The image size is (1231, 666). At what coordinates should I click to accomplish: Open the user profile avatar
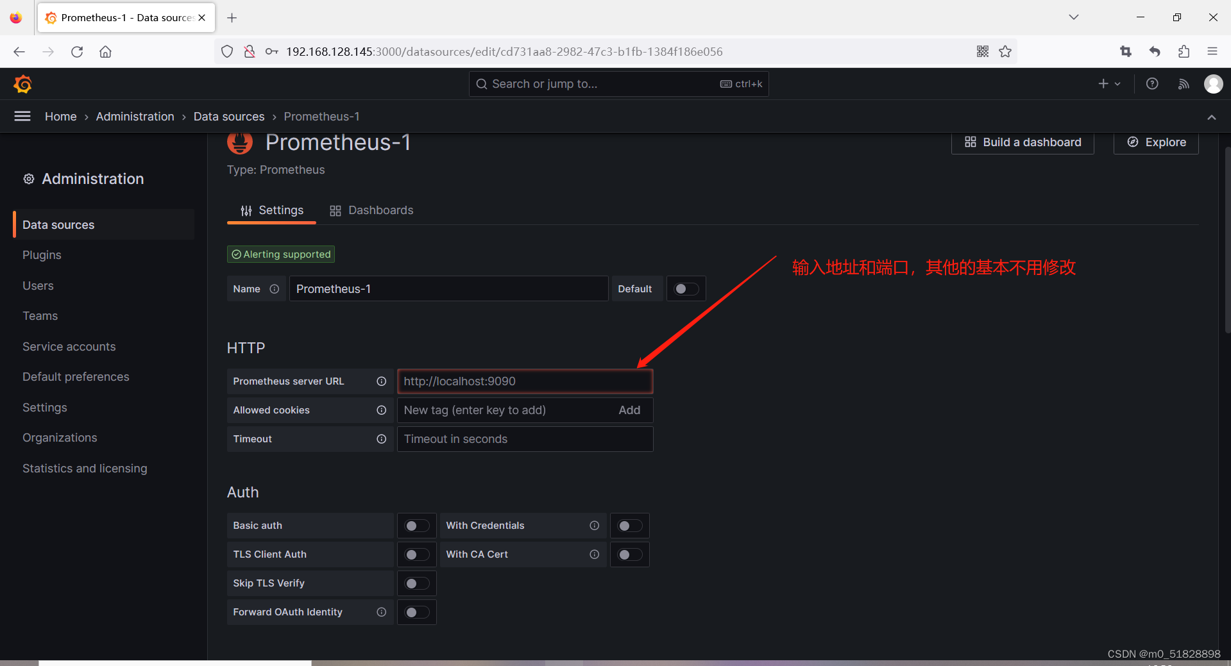pyautogui.click(x=1213, y=84)
